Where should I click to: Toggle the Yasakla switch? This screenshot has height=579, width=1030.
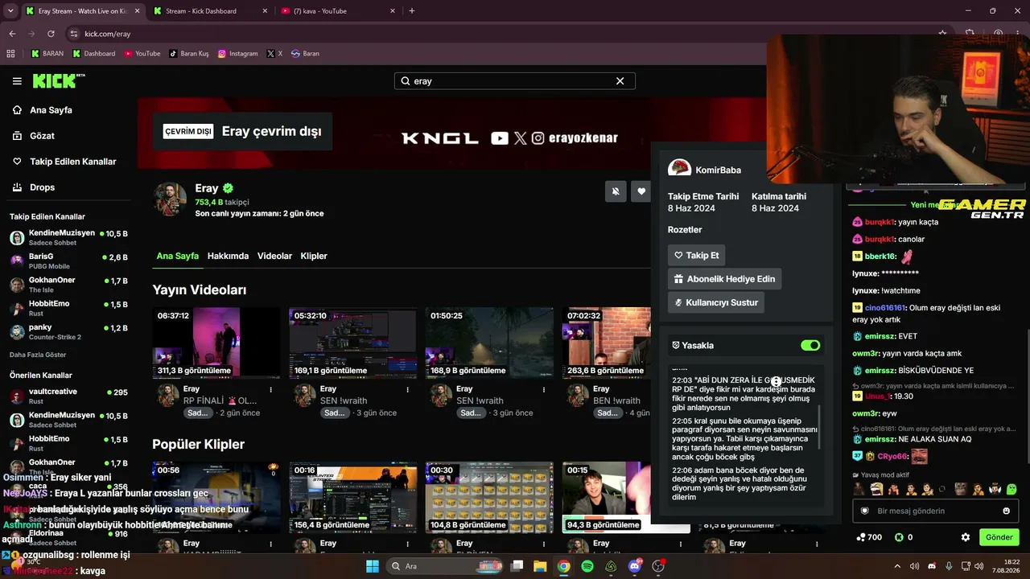tap(810, 345)
